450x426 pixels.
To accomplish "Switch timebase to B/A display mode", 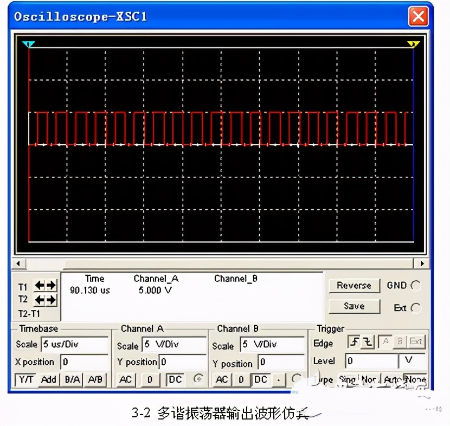I will [72, 379].
